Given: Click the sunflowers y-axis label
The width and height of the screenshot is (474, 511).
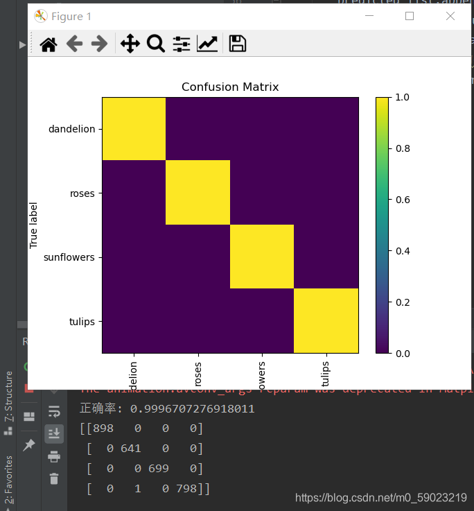Looking at the screenshot, I should tap(69, 257).
